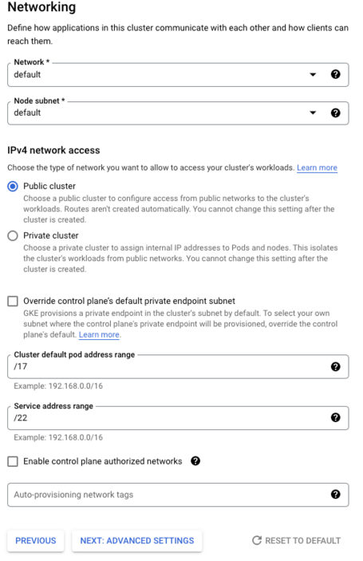Go to Next: Advanced Settings
The width and height of the screenshot is (363, 561).
pyautogui.click(x=137, y=540)
